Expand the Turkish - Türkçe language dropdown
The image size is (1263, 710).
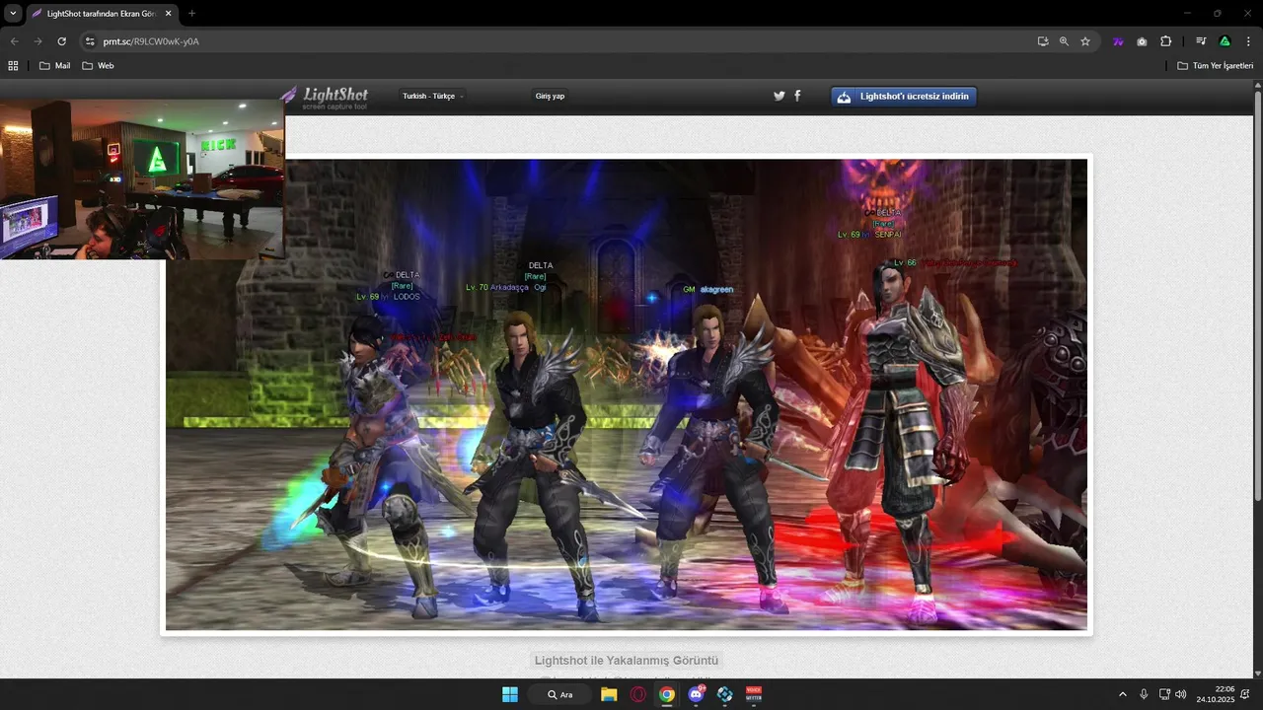coord(433,96)
